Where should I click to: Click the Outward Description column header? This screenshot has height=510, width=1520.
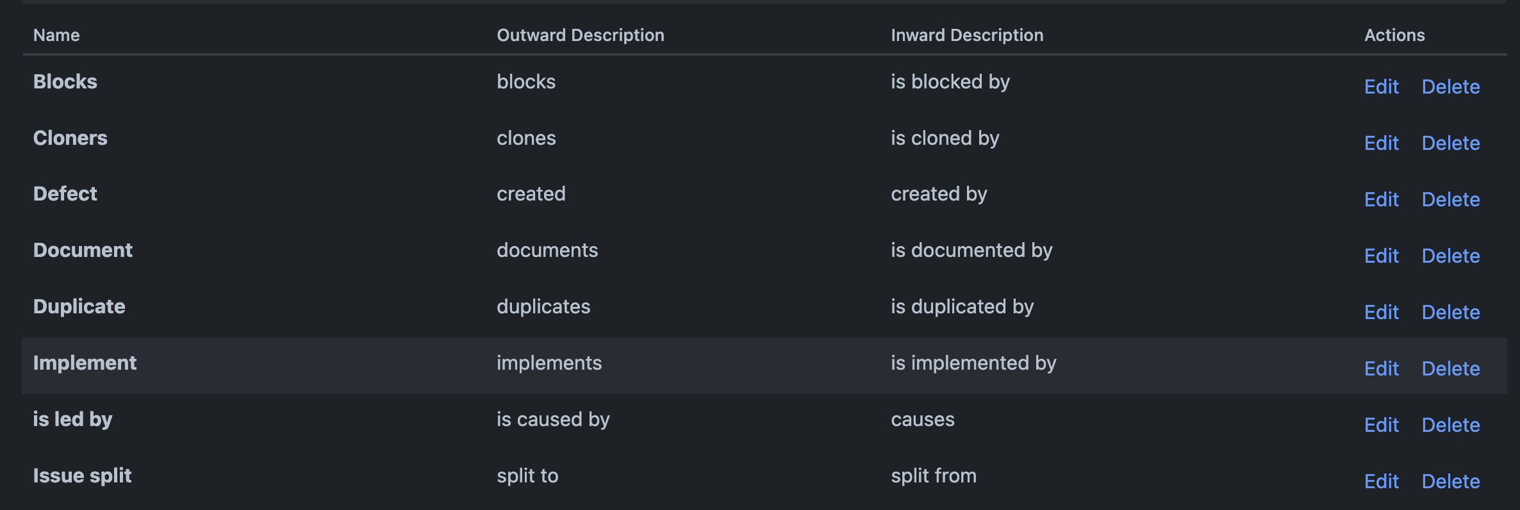pos(581,35)
